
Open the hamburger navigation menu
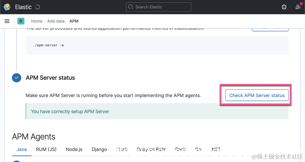click(7, 21)
